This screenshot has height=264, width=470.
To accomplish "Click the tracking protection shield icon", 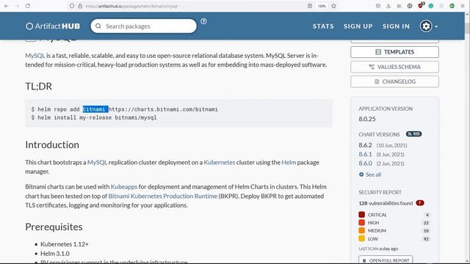I will point(72,6).
